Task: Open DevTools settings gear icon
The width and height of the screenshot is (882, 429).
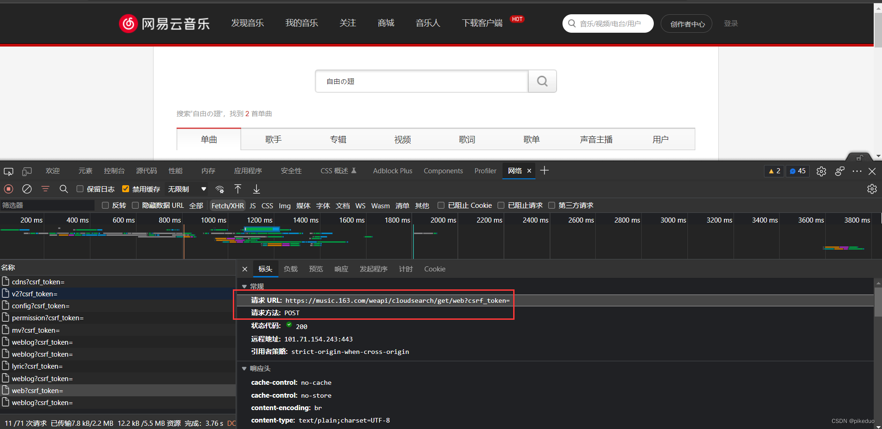Action: [x=821, y=171]
